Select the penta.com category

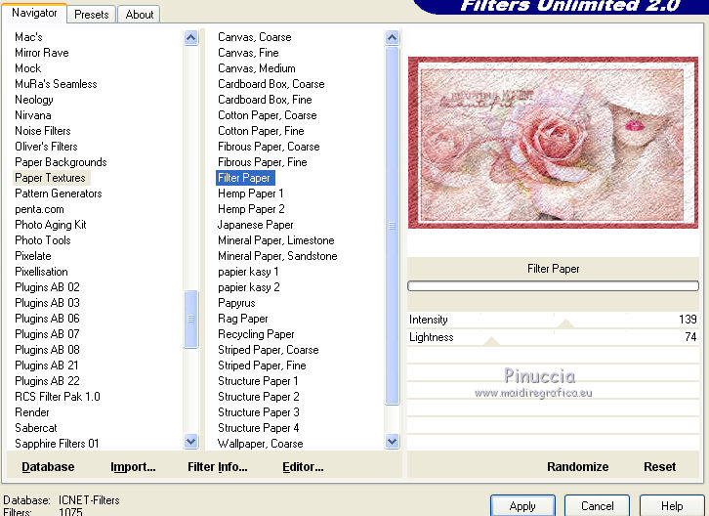click(39, 209)
